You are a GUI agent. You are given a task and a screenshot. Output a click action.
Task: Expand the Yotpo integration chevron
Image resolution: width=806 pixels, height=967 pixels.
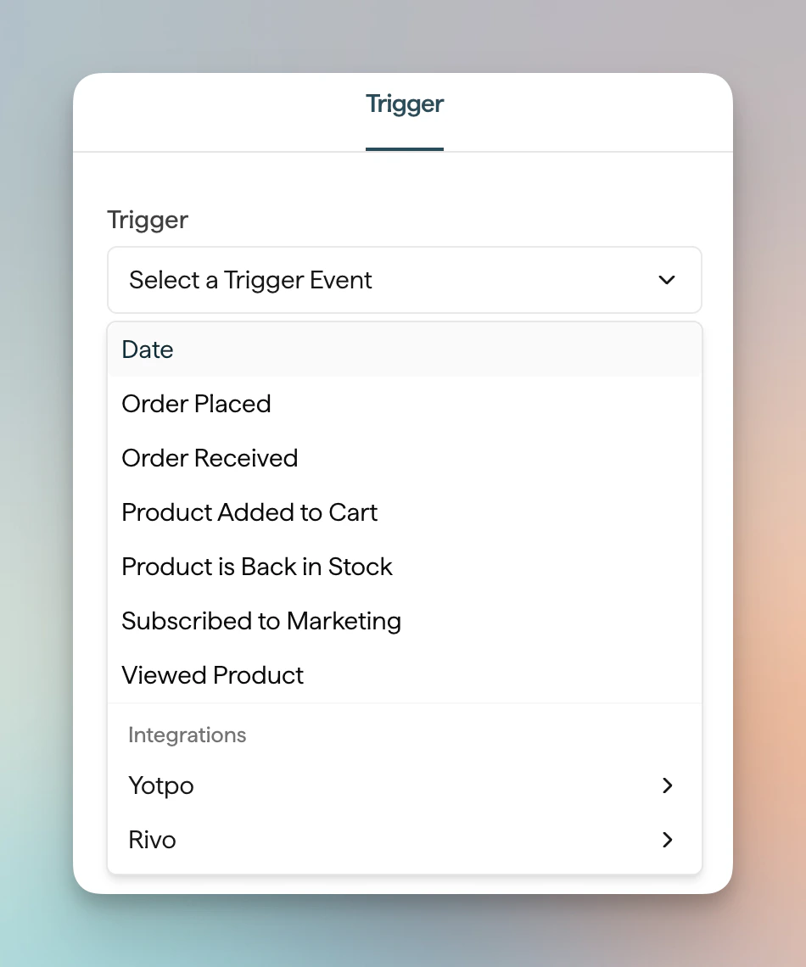tap(668, 785)
